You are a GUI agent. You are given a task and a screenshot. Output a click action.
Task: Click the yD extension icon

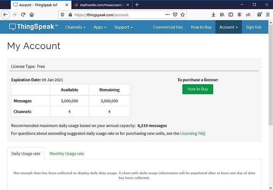[x=248, y=15]
